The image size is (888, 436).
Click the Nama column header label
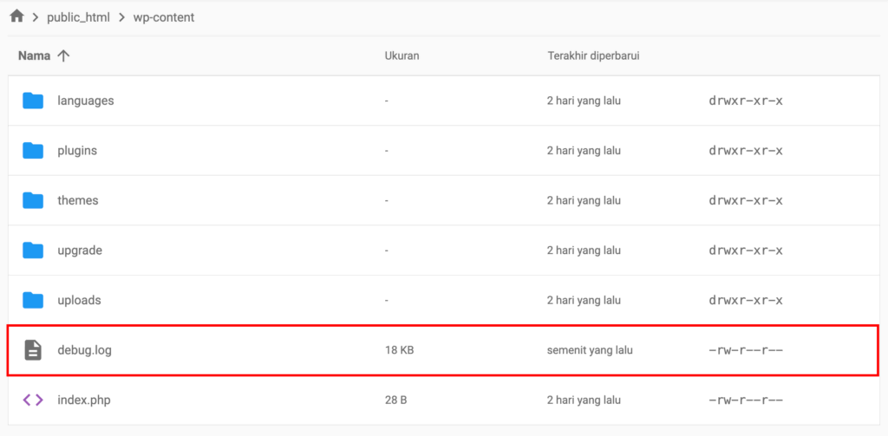pos(34,55)
